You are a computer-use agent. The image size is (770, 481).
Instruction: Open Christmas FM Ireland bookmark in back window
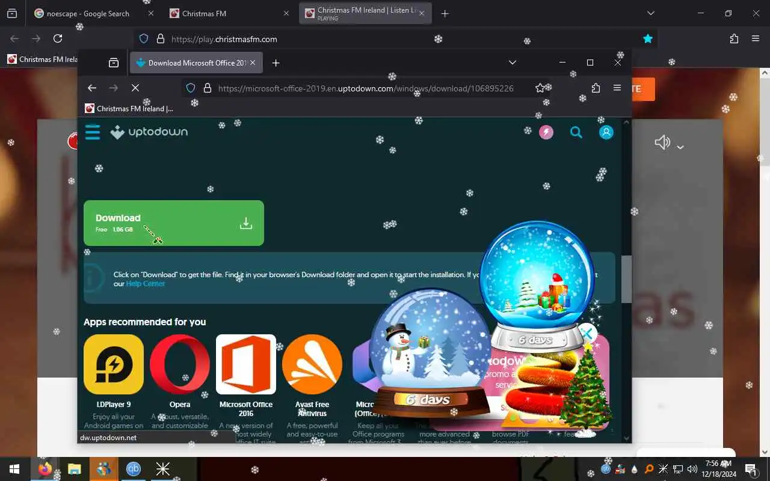coord(42,60)
